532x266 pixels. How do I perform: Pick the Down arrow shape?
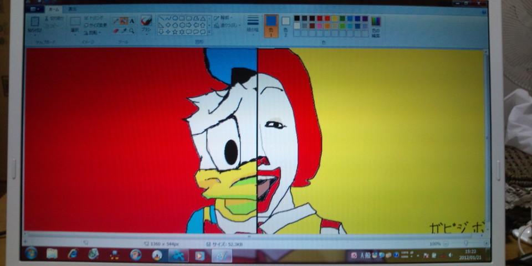(x=161, y=32)
